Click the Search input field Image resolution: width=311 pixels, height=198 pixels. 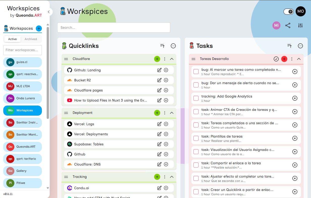coord(114,27)
